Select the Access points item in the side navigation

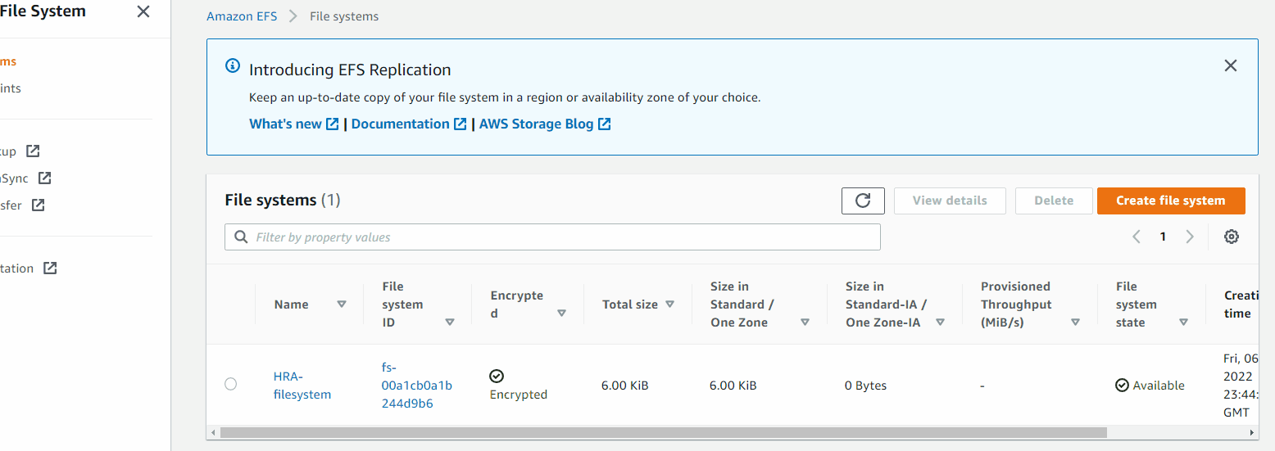(11, 88)
